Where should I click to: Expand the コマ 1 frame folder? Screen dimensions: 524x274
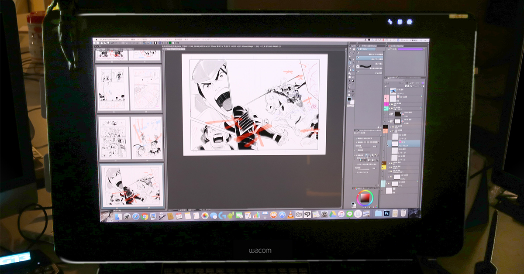pos(389,114)
